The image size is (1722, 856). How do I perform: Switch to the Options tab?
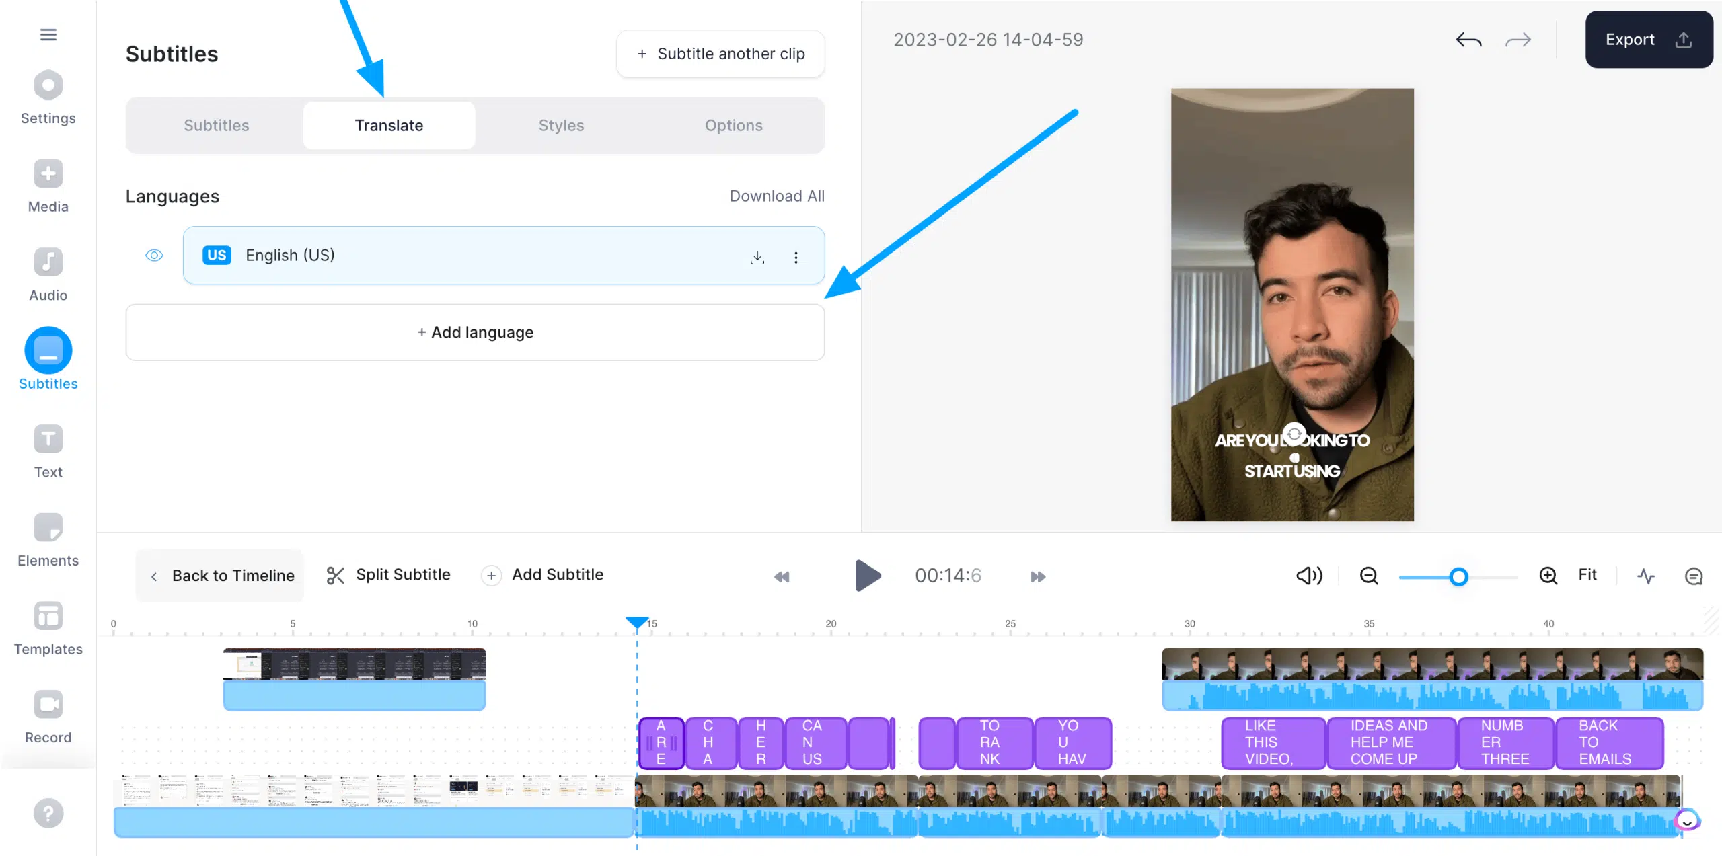(x=734, y=125)
